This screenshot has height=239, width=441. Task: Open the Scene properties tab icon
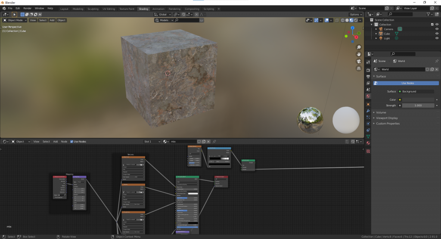coord(368,90)
